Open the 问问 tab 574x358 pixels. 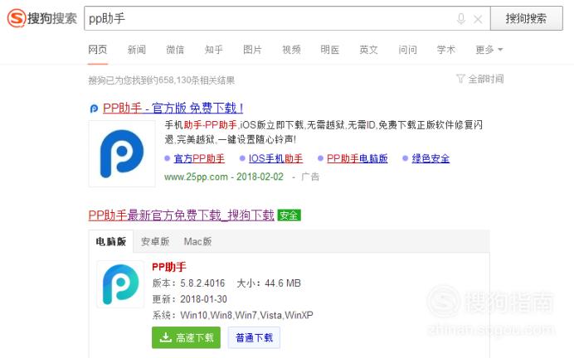(x=407, y=50)
